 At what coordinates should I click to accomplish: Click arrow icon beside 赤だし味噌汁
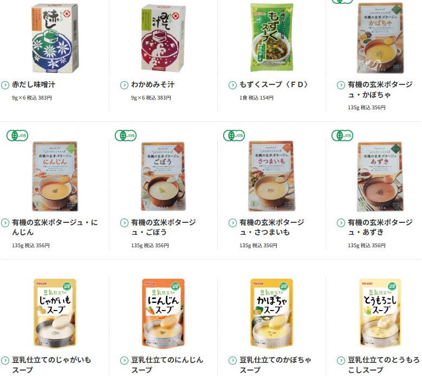tap(5, 85)
